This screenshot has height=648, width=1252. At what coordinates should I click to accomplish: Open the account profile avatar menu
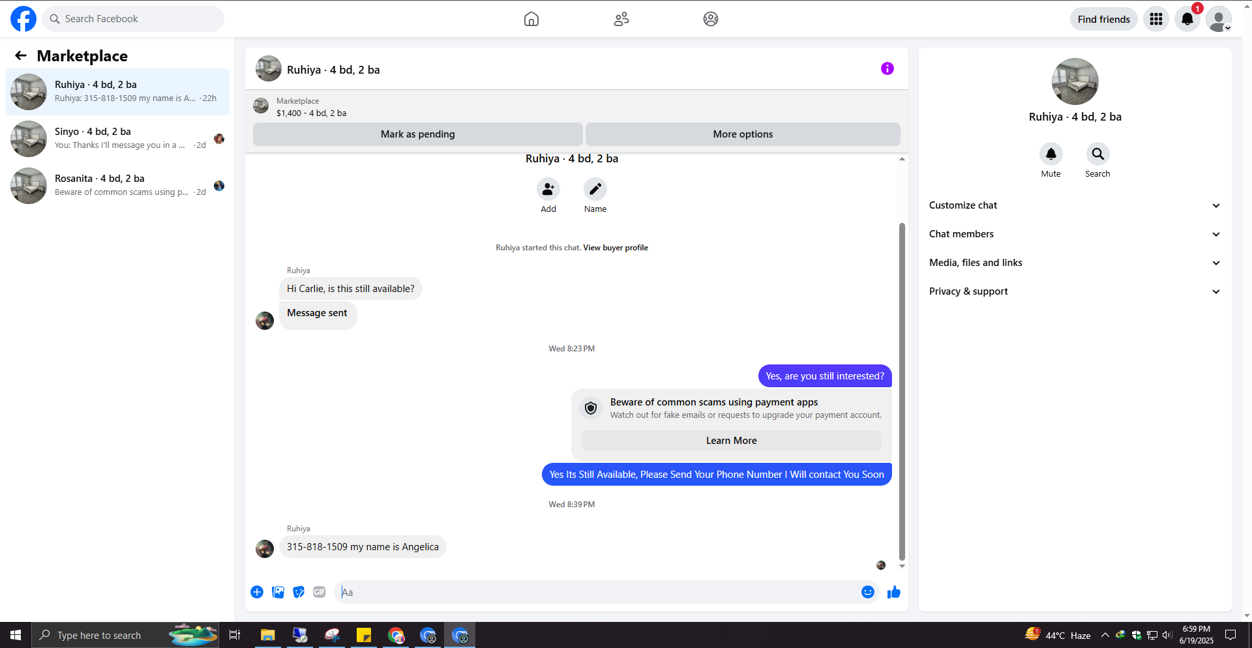click(x=1219, y=19)
